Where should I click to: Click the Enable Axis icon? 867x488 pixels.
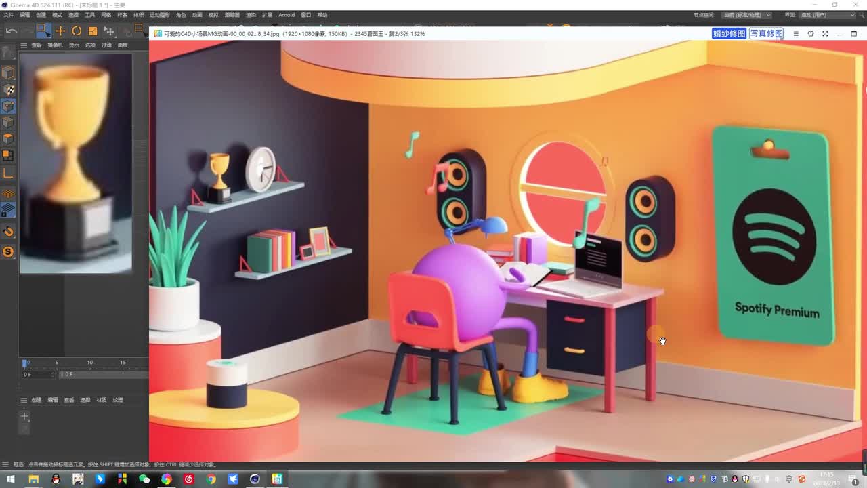coord(8,155)
